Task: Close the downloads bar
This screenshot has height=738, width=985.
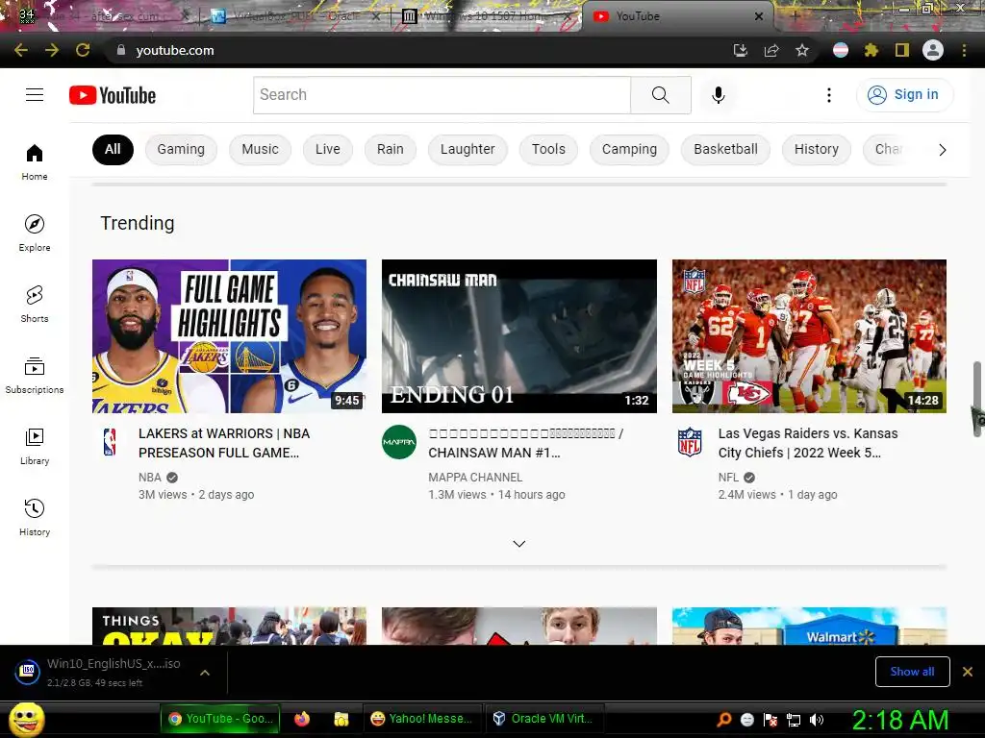Action: [x=968, y=672]
